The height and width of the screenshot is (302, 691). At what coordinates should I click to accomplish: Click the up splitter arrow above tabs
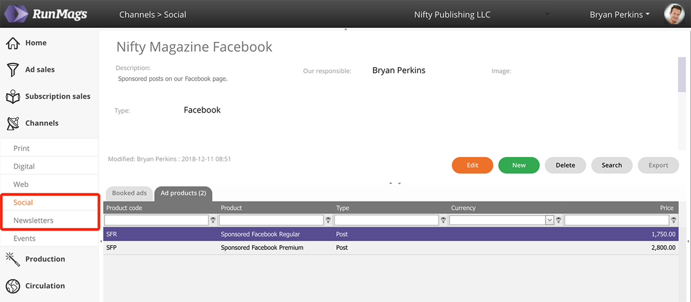390,183
